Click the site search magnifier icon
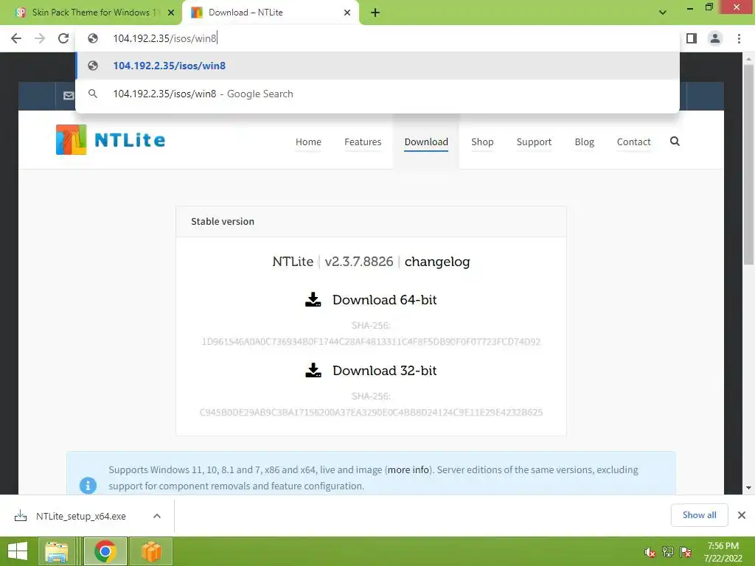The width and height of the screenshot is (755, 566). pos(675,141)
